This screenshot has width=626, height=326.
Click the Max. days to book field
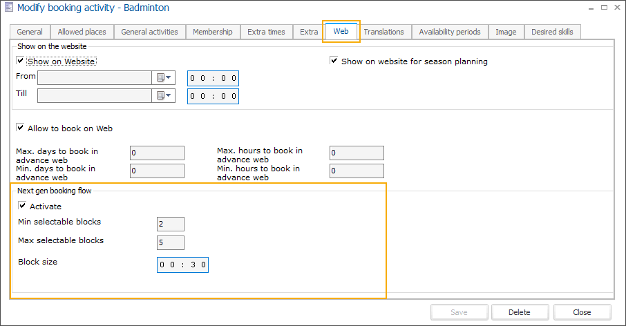157,153
